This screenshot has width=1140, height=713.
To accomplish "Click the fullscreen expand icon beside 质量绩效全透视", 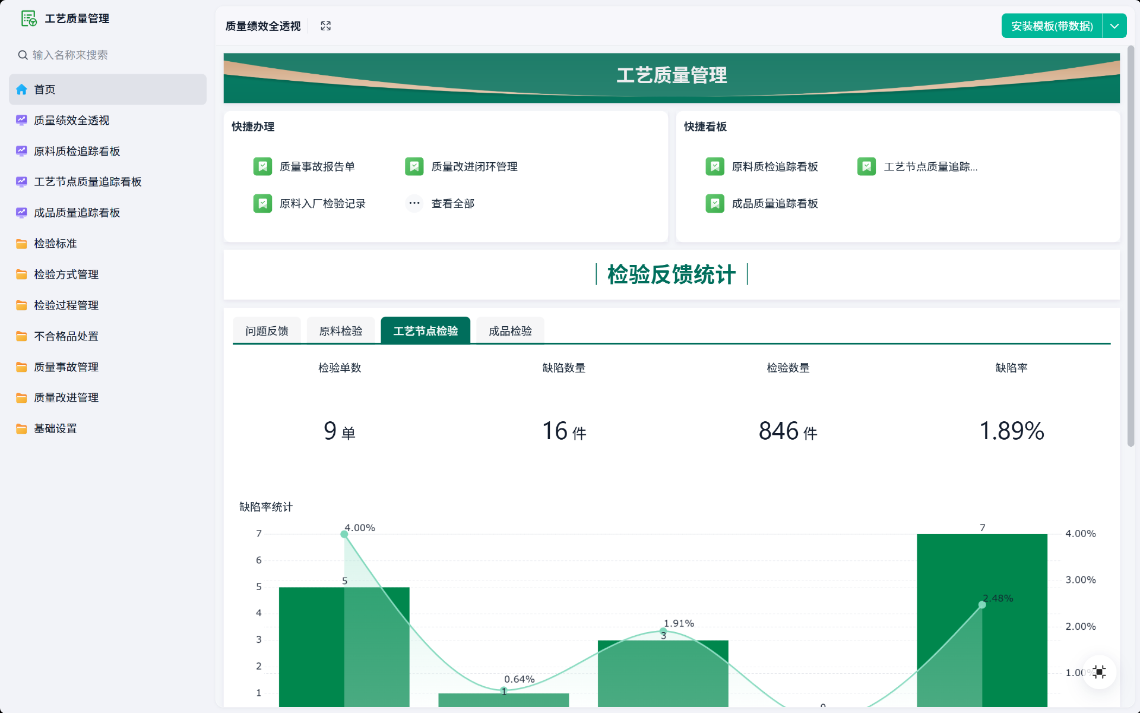I will [325, 26].
